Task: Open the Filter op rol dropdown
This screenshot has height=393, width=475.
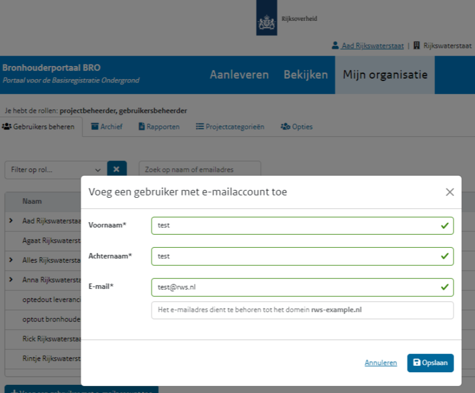Action: pyautogui.click(x=54, y=170)
